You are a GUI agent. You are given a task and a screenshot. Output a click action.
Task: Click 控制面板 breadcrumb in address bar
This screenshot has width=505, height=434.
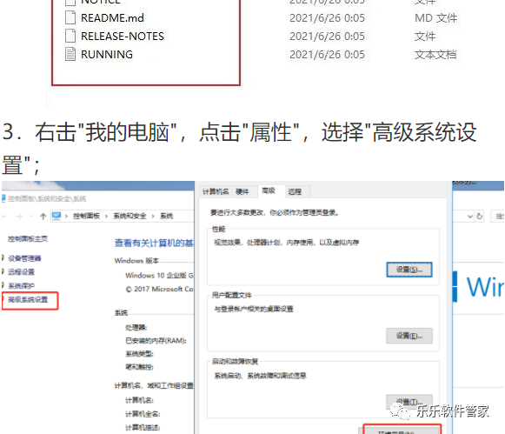(86, 216)
